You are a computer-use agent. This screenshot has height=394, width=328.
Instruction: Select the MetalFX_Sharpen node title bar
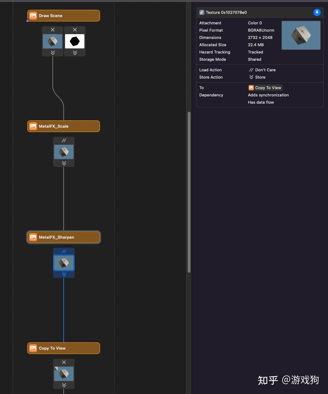pyautogui.click(x=64, y=237)
